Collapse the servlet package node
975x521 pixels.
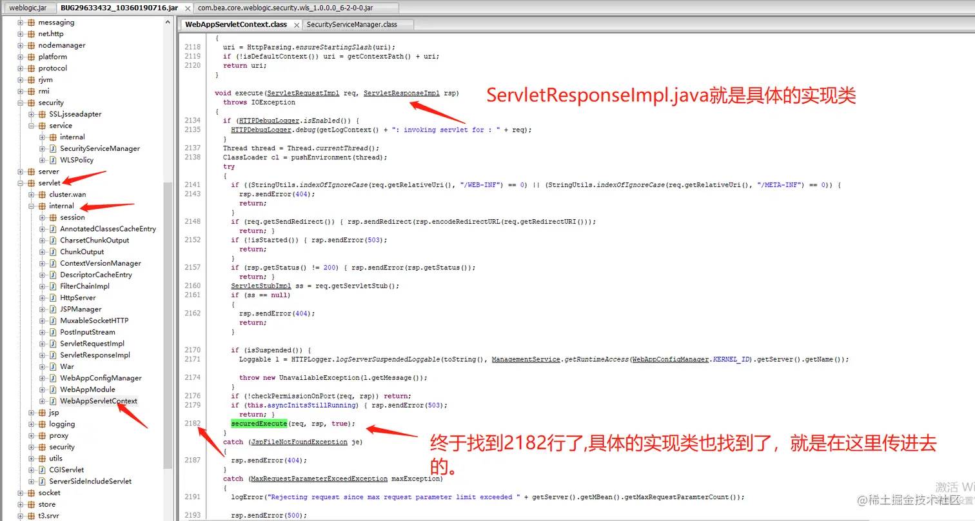[20, 182]
